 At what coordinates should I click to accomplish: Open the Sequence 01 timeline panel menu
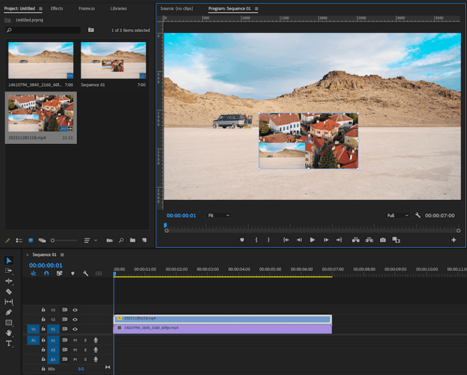pyautogui.click(x=62, y=255)
